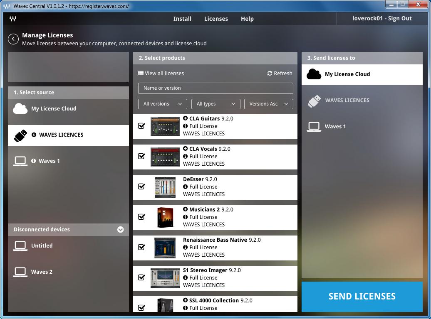Click the Musicians 2 box thumbnail

pos(165,217)
